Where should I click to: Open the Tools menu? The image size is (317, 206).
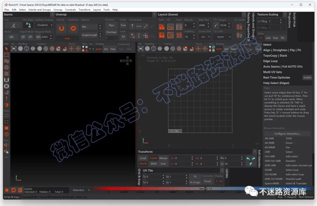coord(106,10)
